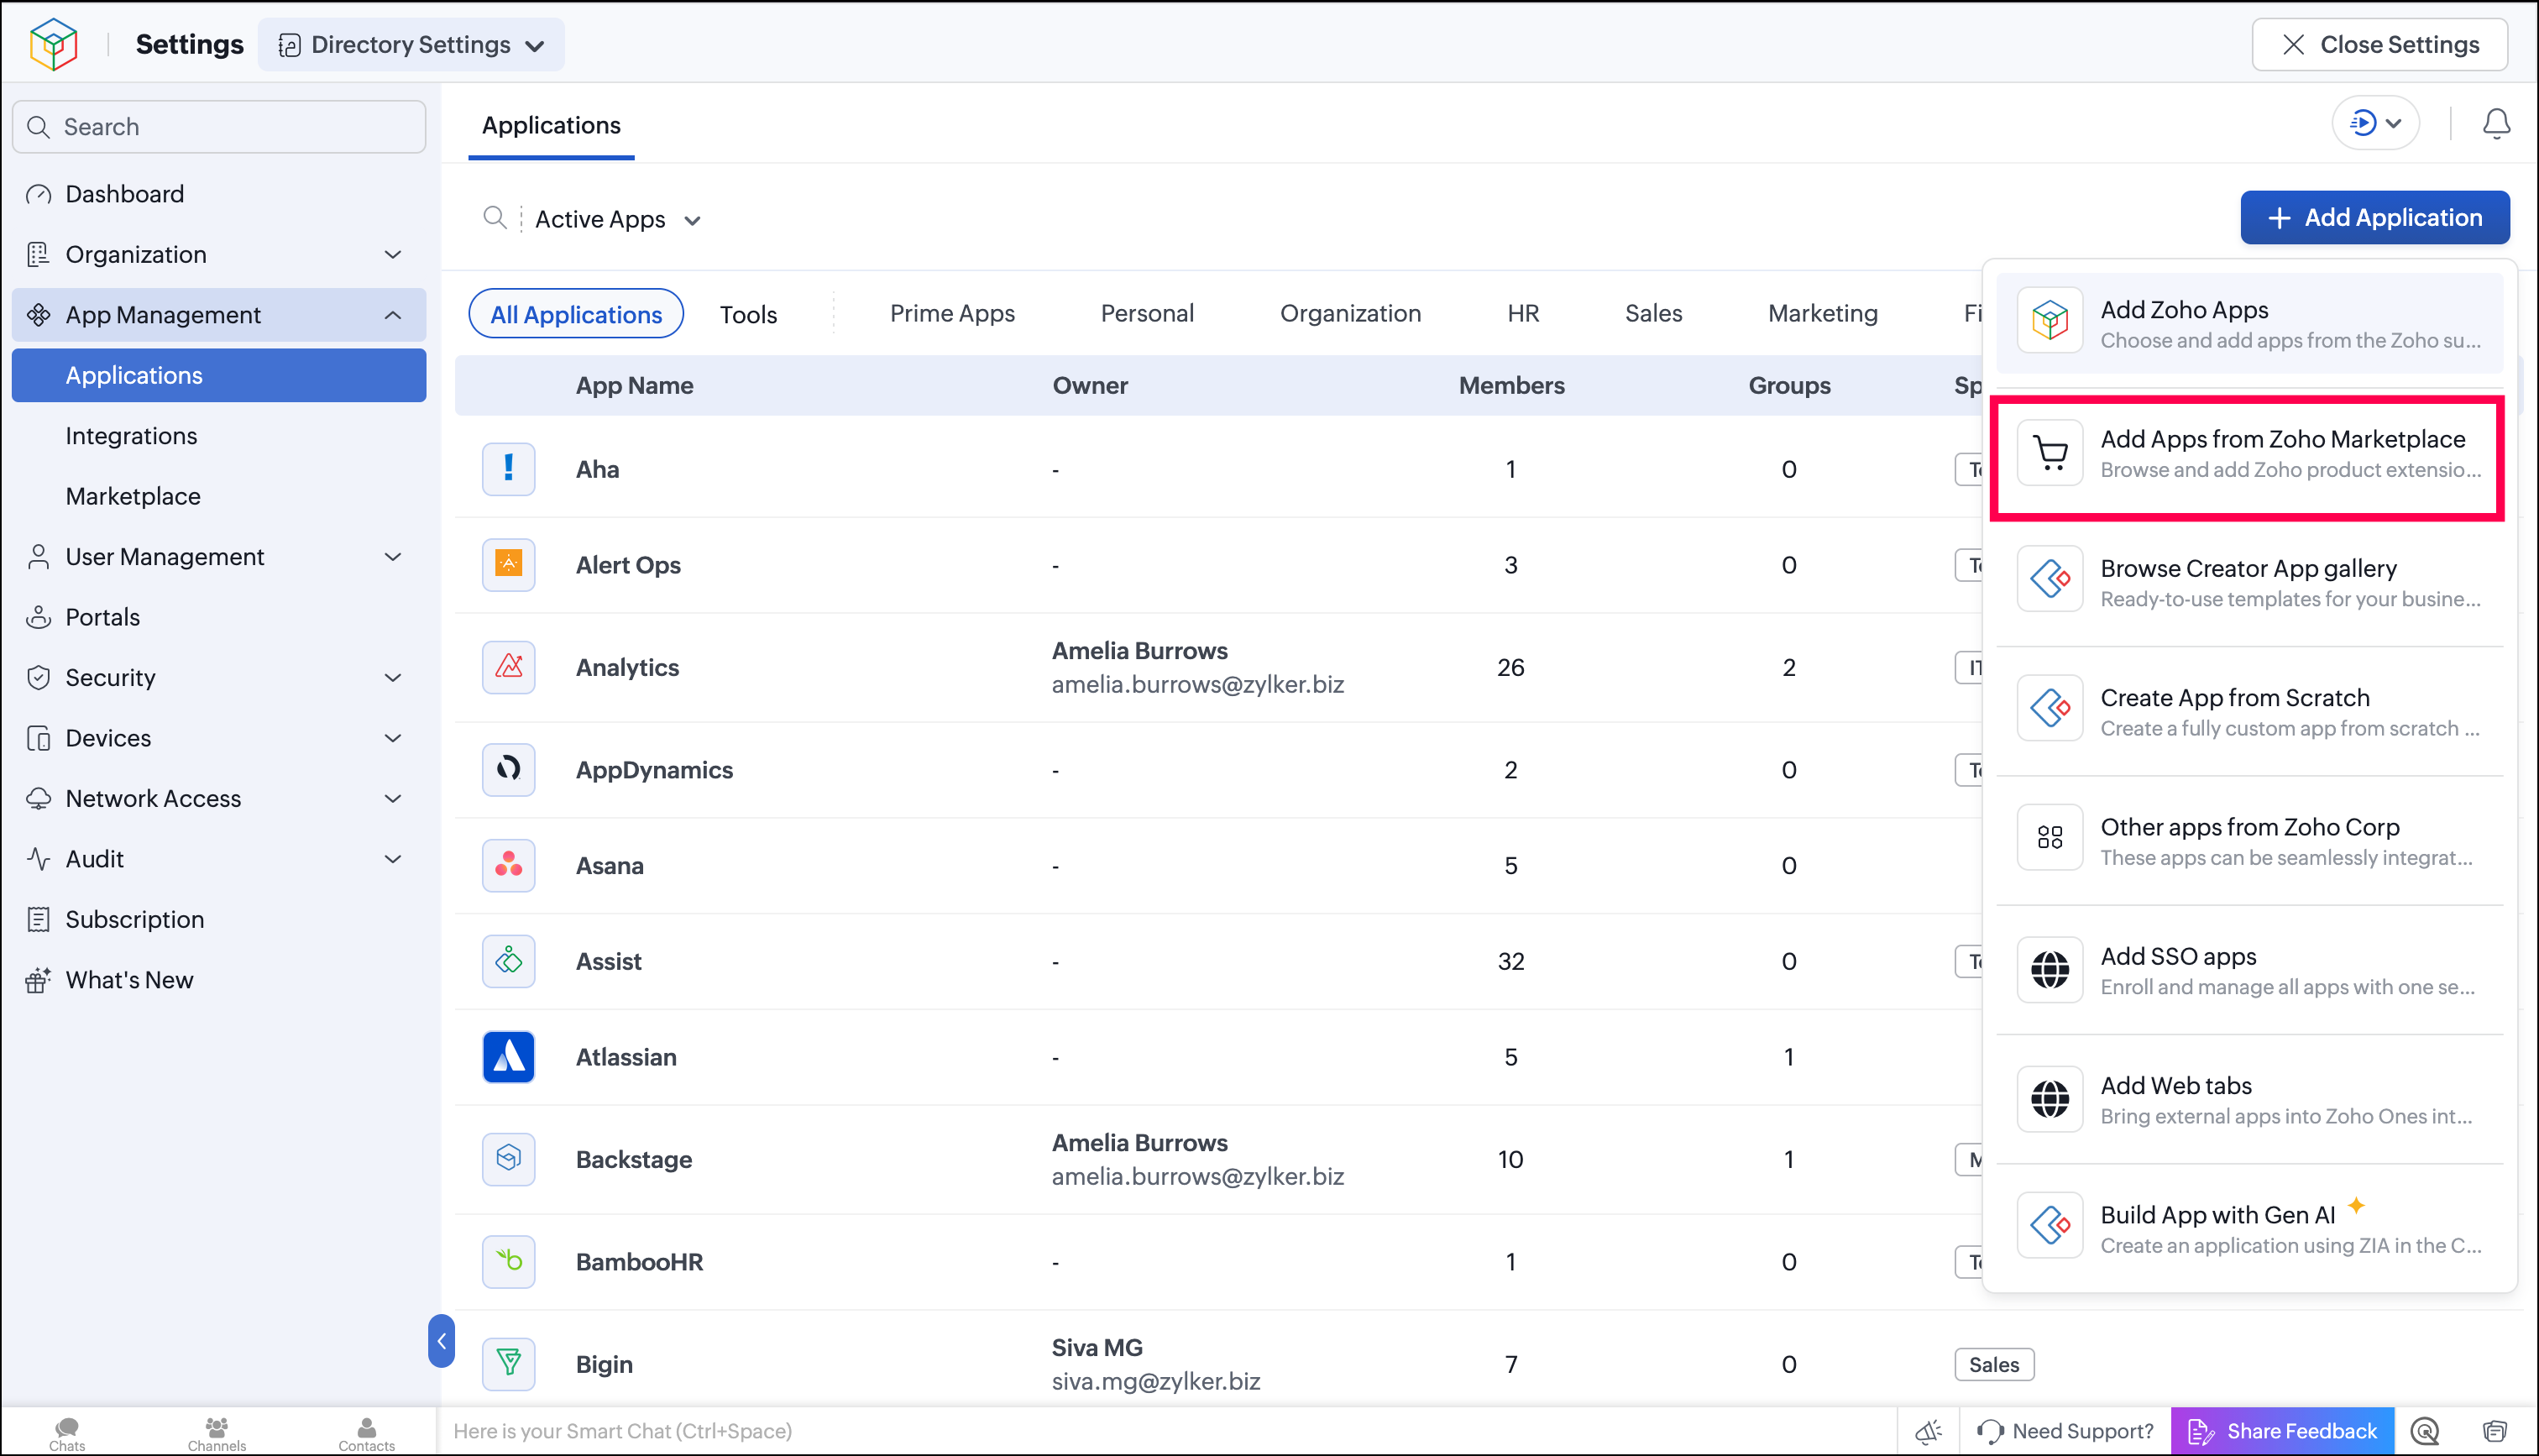Switch to the Tools filter tab
2539x1456 pixels.
pos(748,314)
